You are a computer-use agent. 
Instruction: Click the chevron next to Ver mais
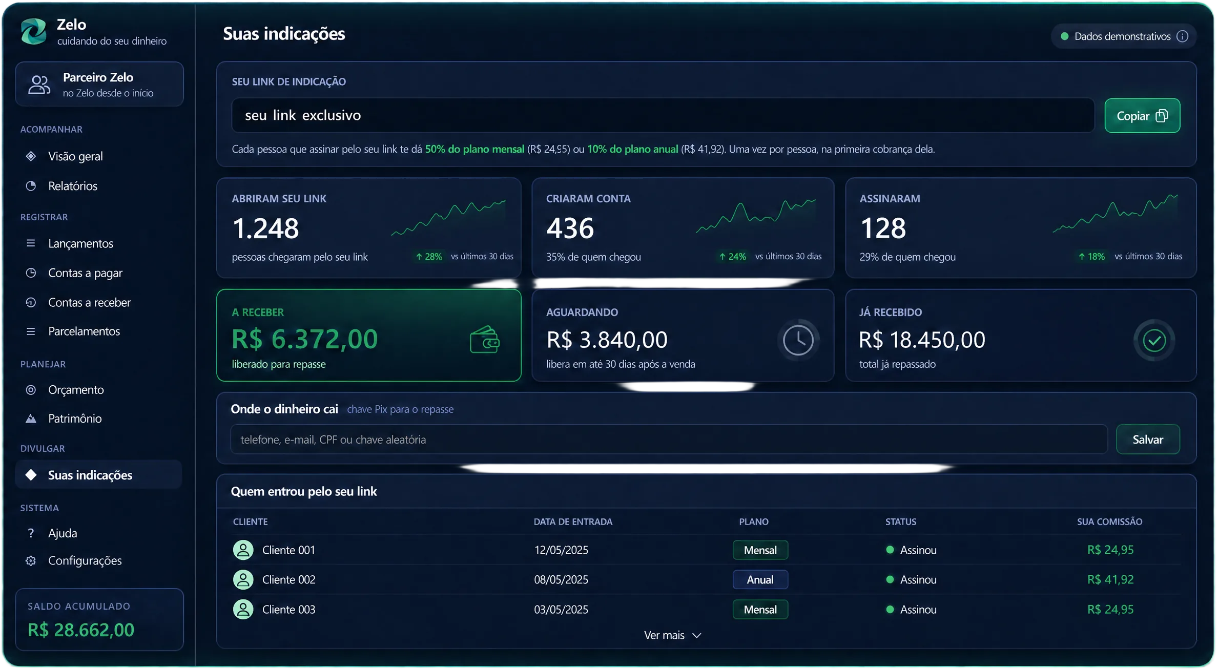pyautogui.click(x=696, y=636)
